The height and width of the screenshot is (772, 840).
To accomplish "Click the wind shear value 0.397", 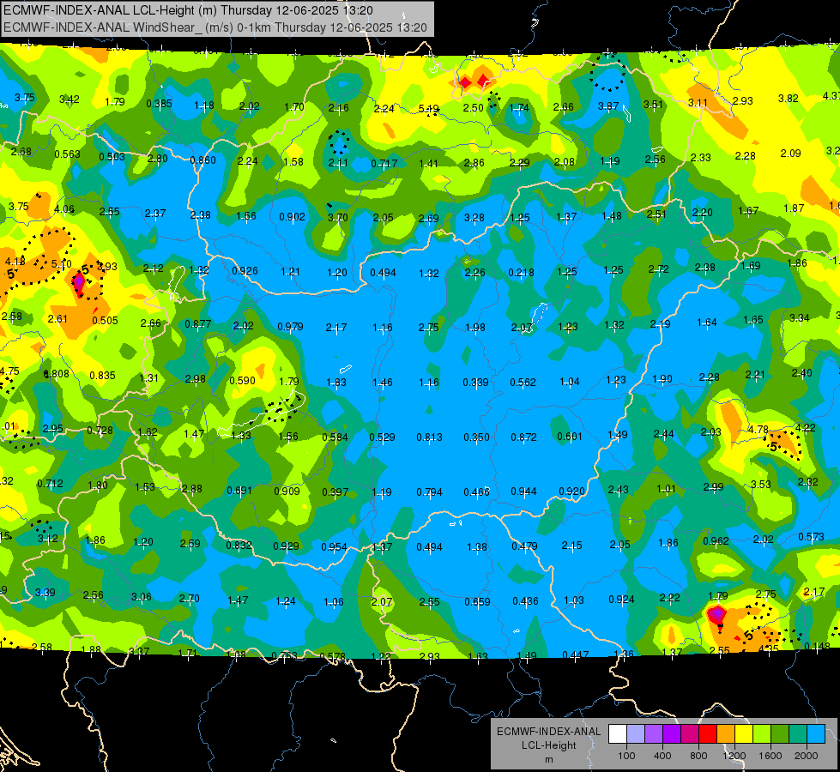I will coord(335,492).
